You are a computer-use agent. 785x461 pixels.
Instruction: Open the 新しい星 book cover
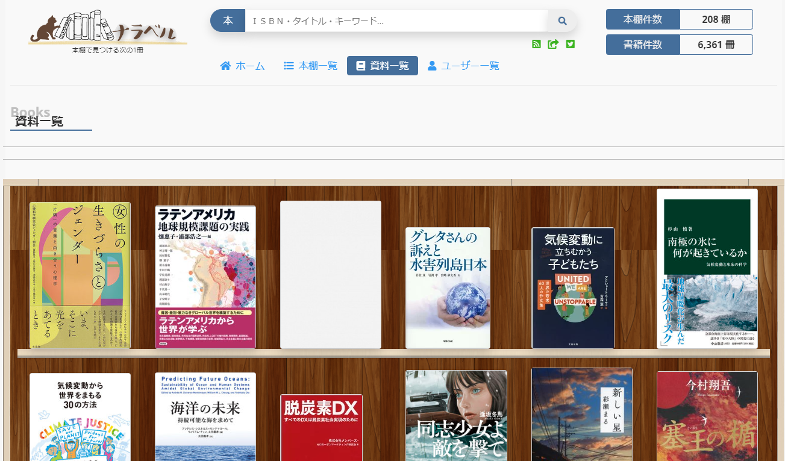582,415
